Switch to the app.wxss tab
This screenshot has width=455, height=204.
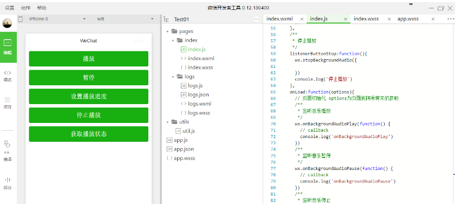(408, 19)
